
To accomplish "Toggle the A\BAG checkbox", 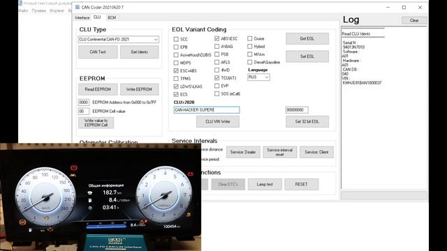I will pos(217,47).
